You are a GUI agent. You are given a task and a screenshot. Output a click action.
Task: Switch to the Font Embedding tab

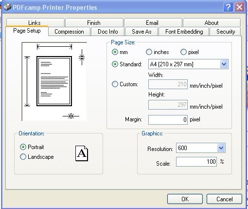click(x=184, y=32)
